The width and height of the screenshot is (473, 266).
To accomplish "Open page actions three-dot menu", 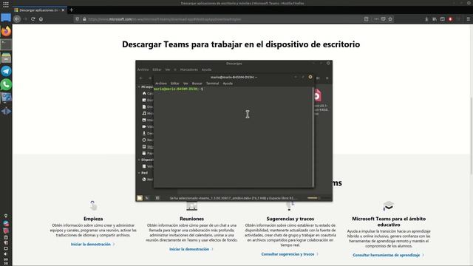I will click(376, 19).
